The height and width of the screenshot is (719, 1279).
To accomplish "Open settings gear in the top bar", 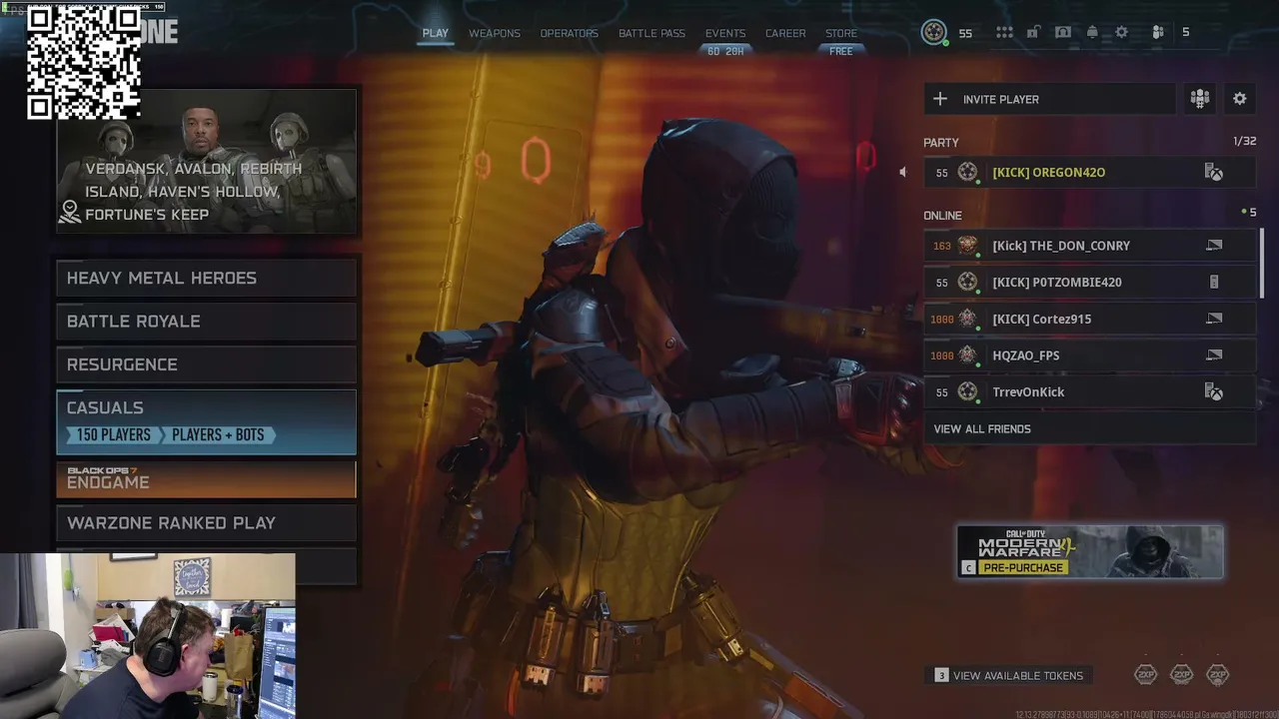I will tap(1121, 32).
